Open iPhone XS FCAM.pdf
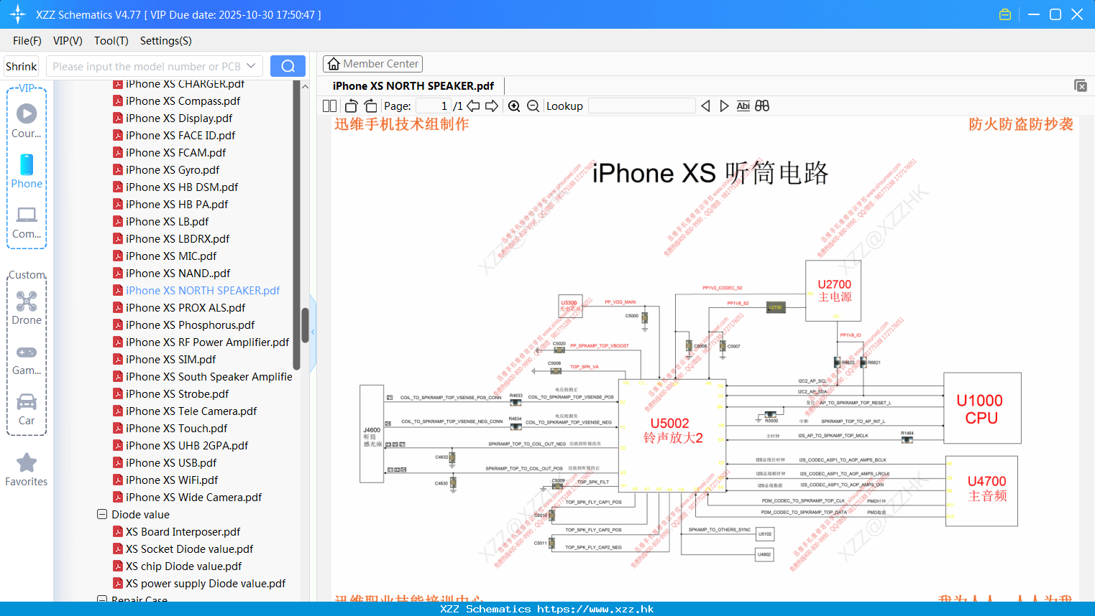Screen dimensions: 1095x616 (175, 152)
